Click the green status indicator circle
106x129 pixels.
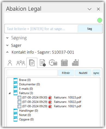tap(100, 20)
